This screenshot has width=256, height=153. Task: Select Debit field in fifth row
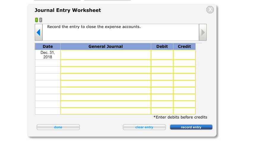click(x=162, y=84)
